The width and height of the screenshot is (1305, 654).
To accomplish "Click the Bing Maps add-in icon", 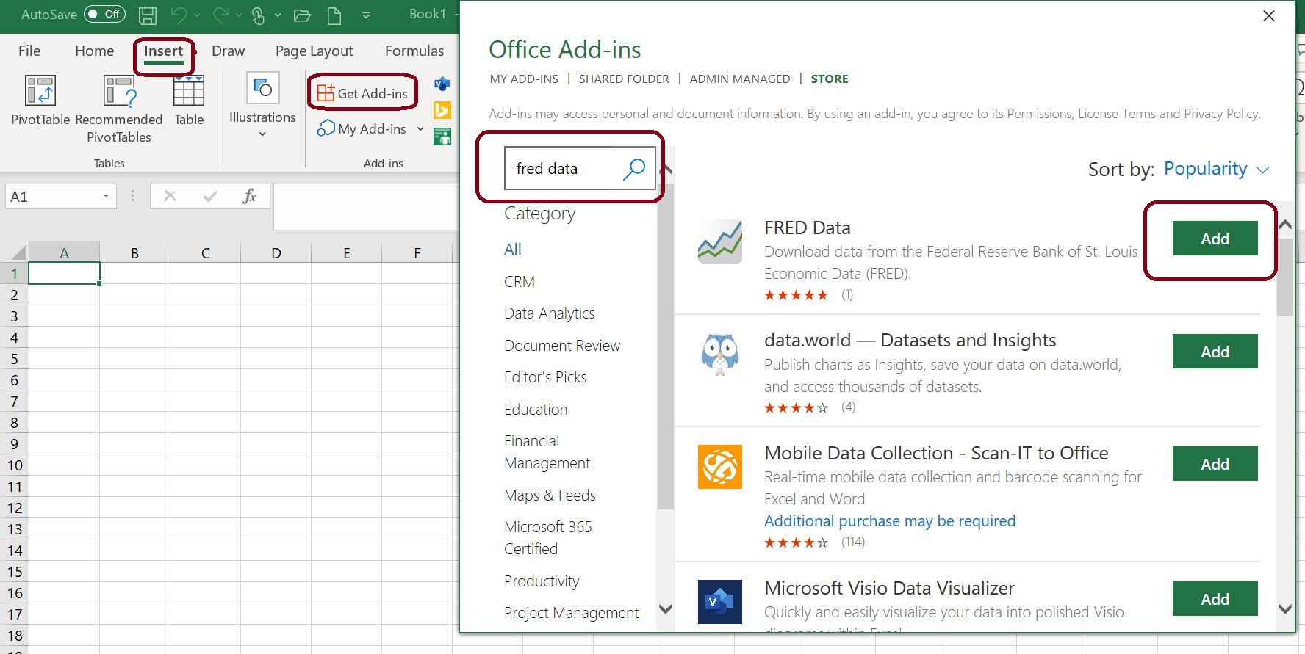I will coord(442,110).
